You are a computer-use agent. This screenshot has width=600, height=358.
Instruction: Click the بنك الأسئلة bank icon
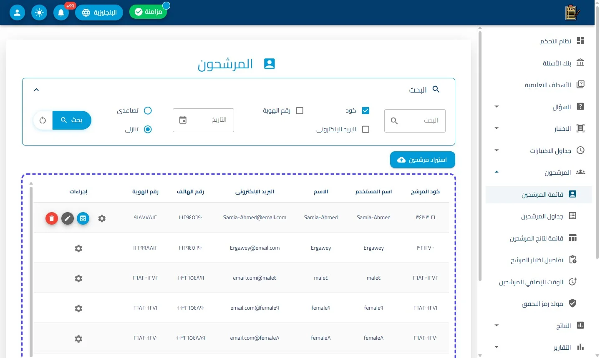point(580,63)
